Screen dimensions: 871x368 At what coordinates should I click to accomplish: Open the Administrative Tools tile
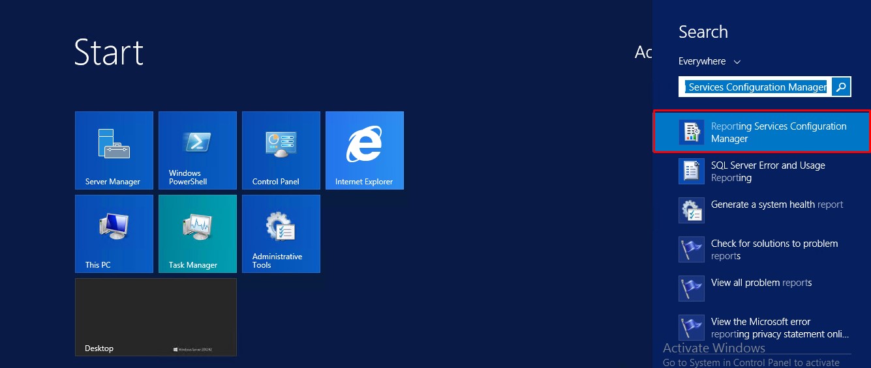click(281, 233)
